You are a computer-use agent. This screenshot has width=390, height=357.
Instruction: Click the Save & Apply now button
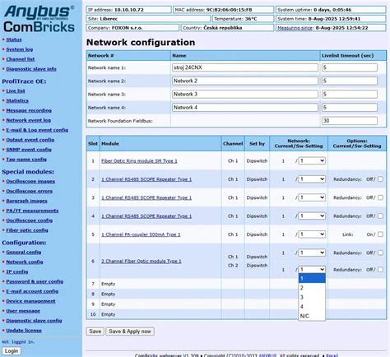point(130,331)
